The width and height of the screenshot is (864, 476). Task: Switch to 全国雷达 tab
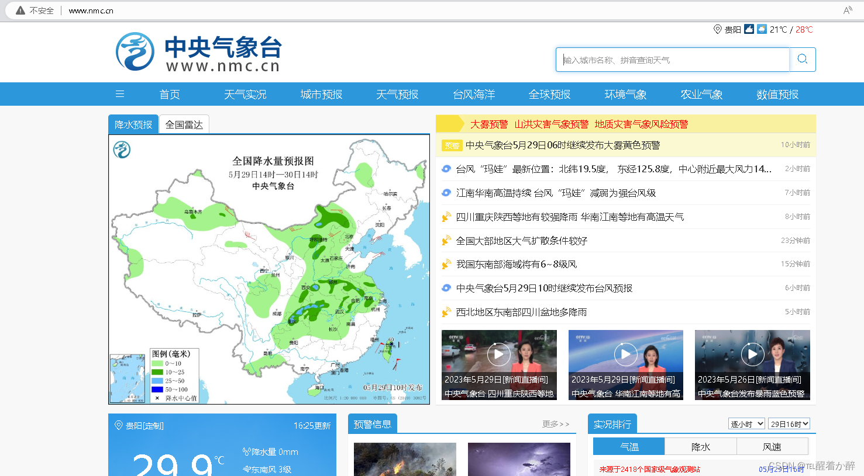pos(184,124)
